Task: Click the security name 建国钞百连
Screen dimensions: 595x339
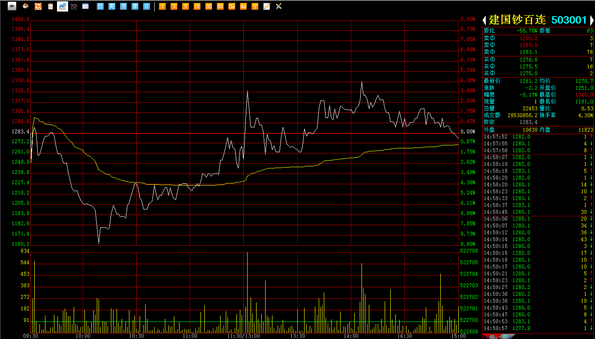Action: pos(517,20)
